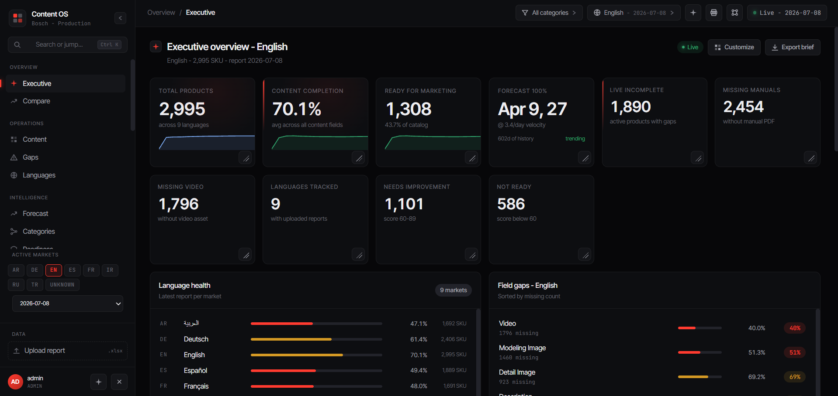Click edit icon on Missing Manuals card
Viewport: 838px width, 396px height.
811,158
